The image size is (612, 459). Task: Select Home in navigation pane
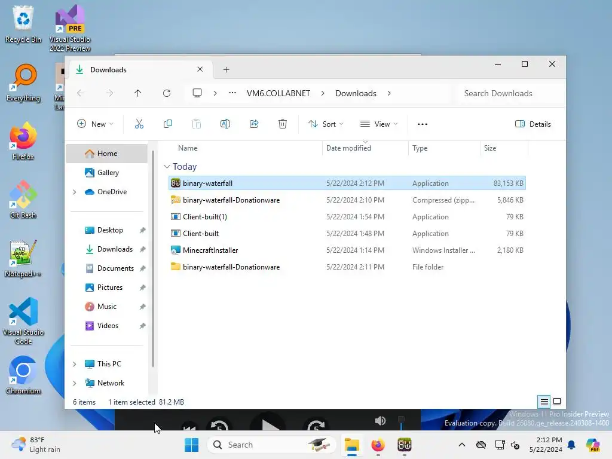pos(106,154)
